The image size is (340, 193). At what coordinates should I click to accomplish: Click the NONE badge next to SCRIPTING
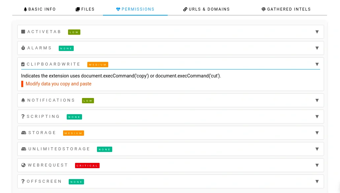74,117
